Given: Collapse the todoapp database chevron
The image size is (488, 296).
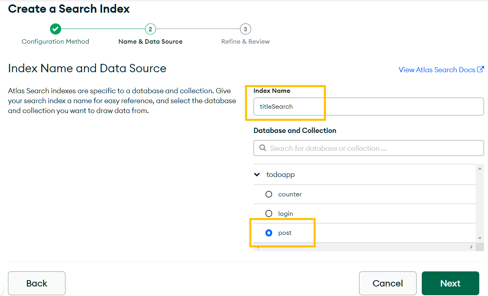Looking at the screenshot, I should coord(257,175).
